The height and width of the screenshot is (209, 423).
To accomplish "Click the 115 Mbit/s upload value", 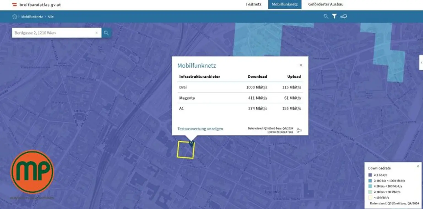I will click(x=292, y=87).
